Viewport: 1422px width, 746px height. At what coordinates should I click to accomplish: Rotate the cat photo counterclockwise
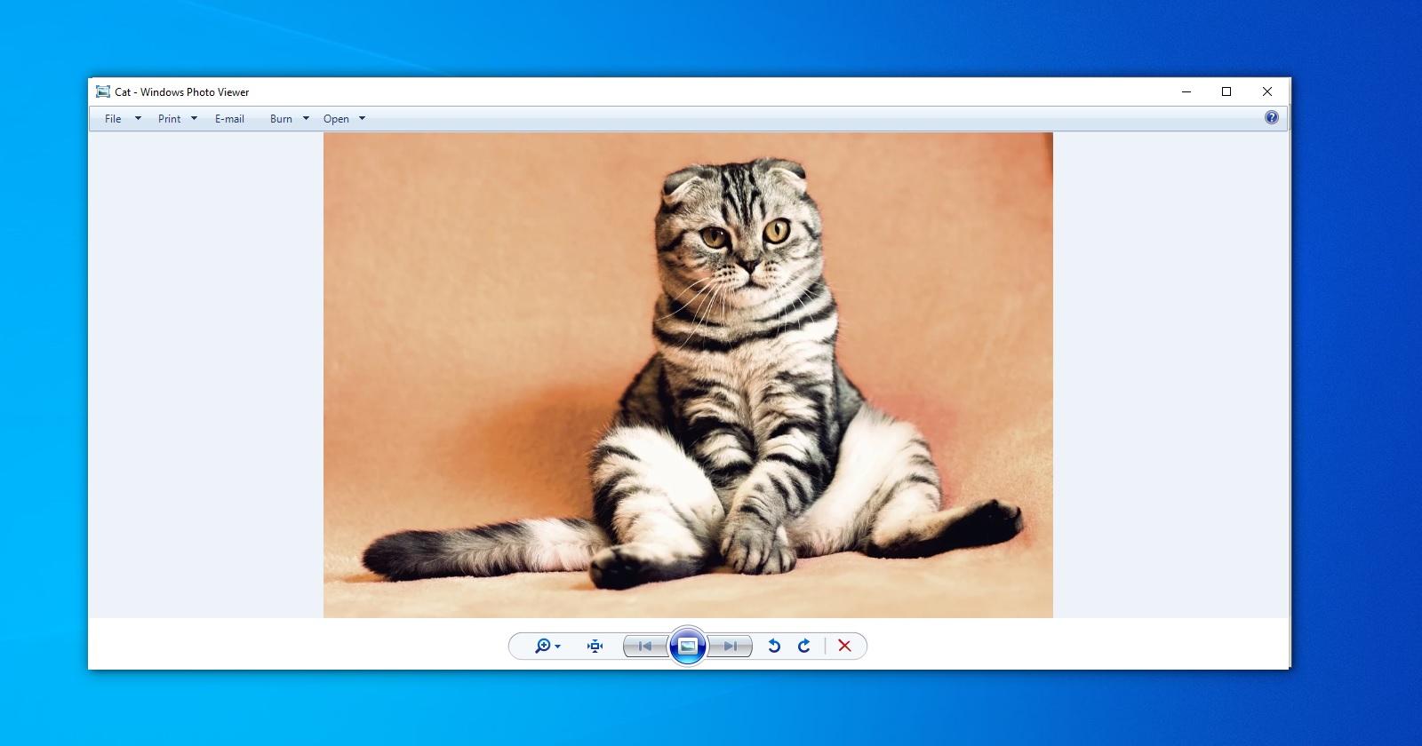click(x=774, y=646)
